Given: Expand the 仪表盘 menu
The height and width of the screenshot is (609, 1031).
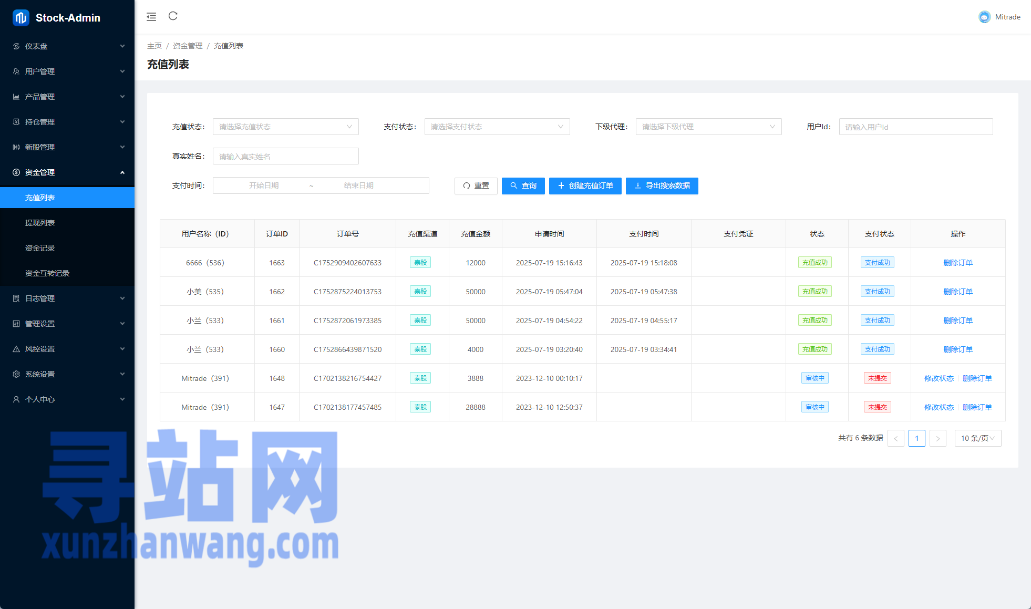Looking at the screenshot, I should click(x=67, y=46).
